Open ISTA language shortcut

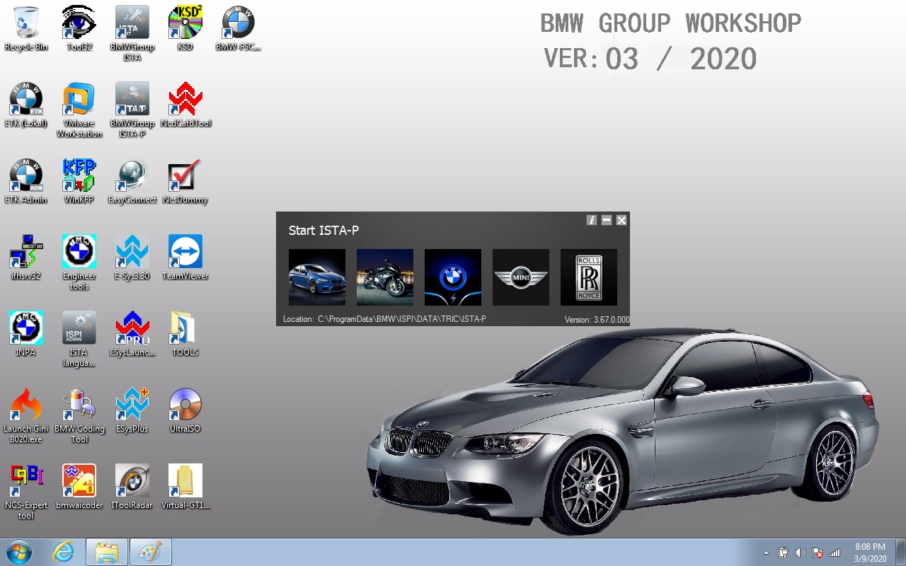(x=79, y=339)
